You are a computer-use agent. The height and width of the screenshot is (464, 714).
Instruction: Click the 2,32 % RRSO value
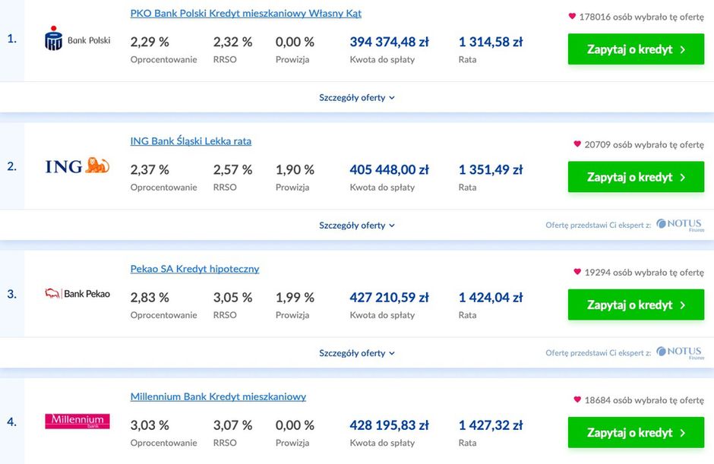[x=232, y=42]
